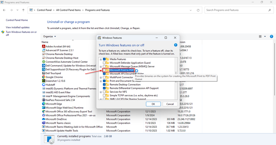Click the KeePass Password Safe icon
Screen dimensions: 276x145
(x=43, y=100)
